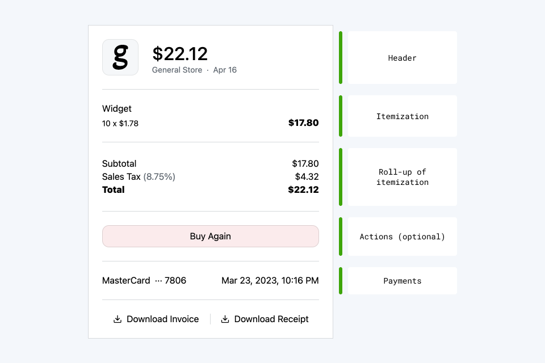Click the 10 x $1.78 quantity line

(x=120, y=123)
